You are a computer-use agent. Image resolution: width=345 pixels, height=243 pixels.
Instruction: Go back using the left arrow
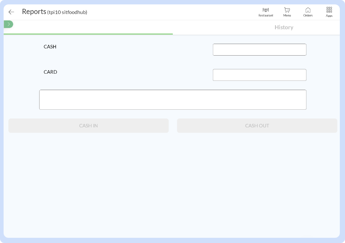(x=11, y=12)
